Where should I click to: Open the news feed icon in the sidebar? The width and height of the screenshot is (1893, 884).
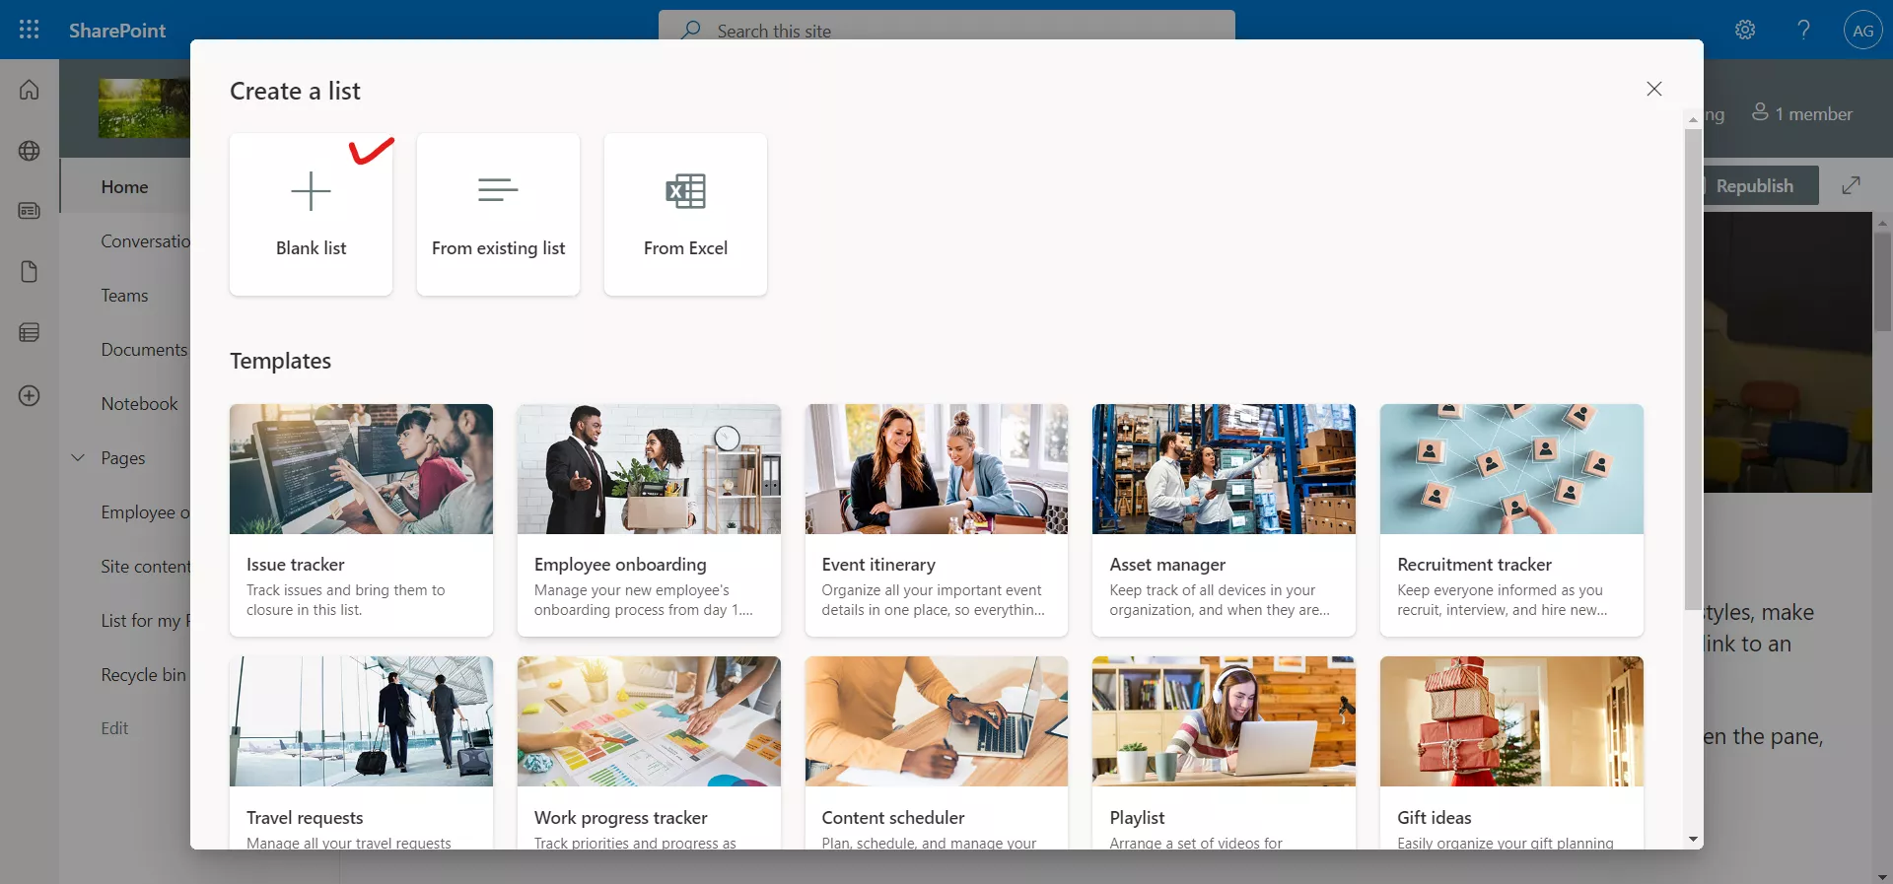click(x=30, y=211)
